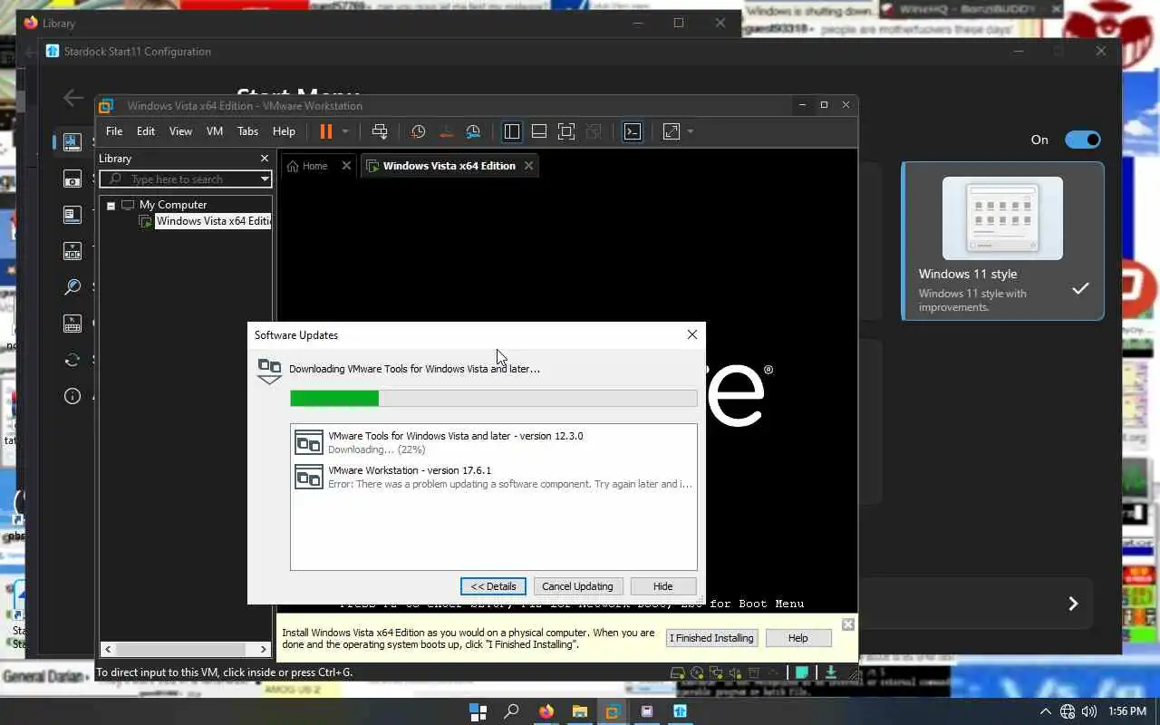The height and width of the screenshot is (725, 1160).
Task: Open the Edit menu
Action: [146, 131]
